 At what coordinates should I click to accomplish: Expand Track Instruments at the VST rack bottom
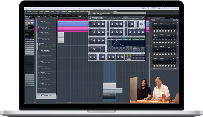point(157,69)
